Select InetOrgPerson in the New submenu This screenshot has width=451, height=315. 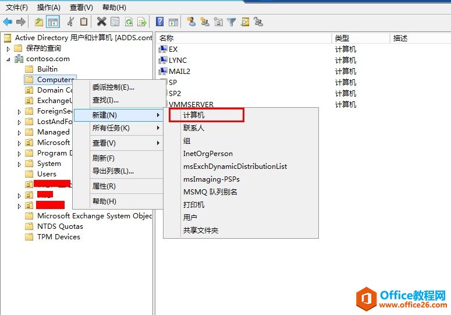tap(241, 154)
